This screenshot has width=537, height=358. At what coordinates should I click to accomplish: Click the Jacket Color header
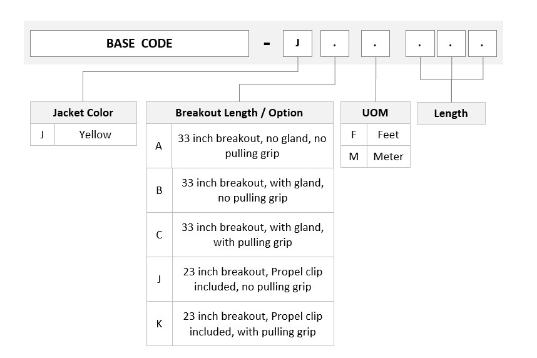click(83, 113)
